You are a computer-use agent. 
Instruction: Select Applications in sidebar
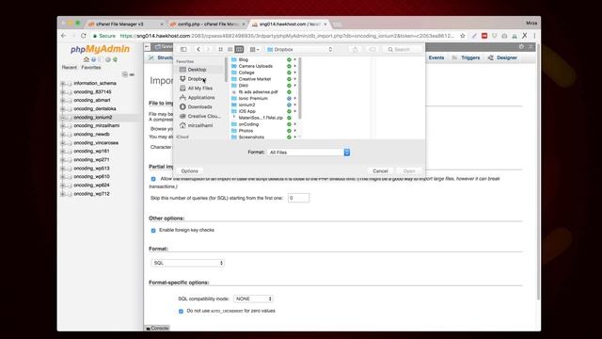click(x=200, y=98)
